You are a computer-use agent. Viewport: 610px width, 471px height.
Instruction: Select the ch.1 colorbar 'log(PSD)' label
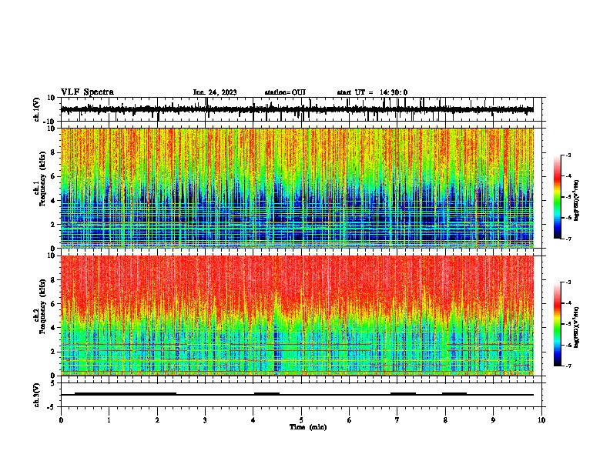pos(576,201)
